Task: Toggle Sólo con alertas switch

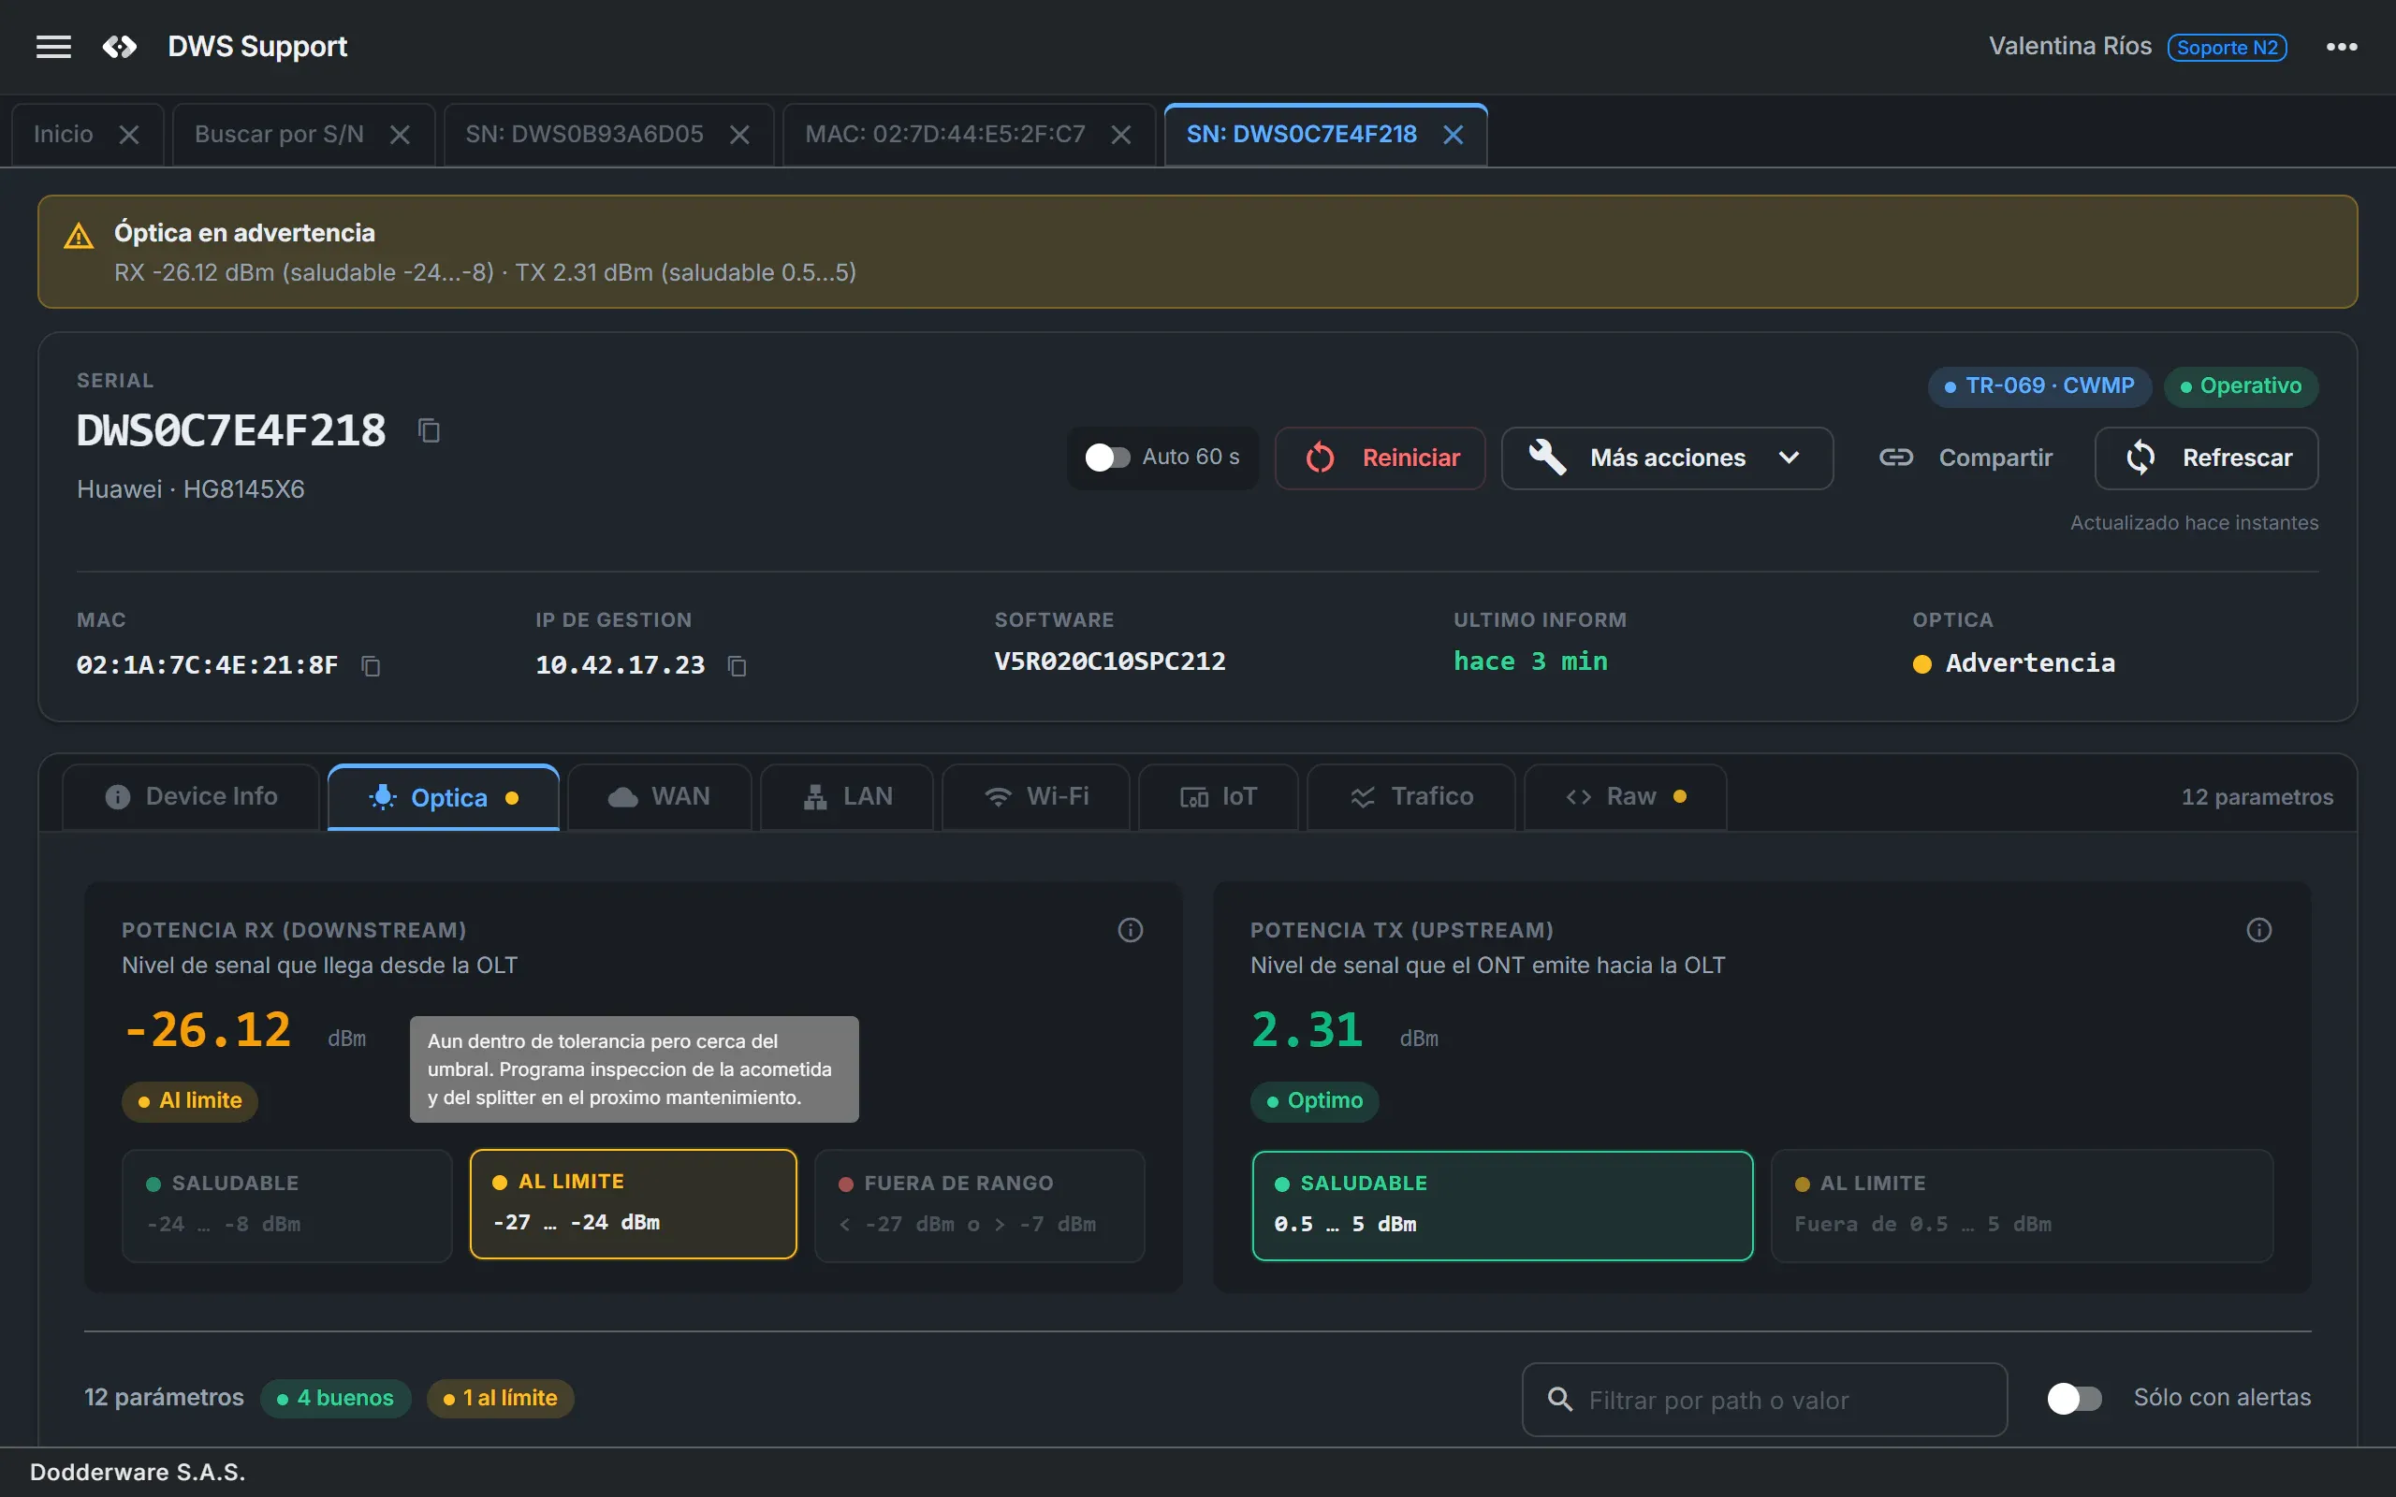Action: [x=2074, y=1398]
